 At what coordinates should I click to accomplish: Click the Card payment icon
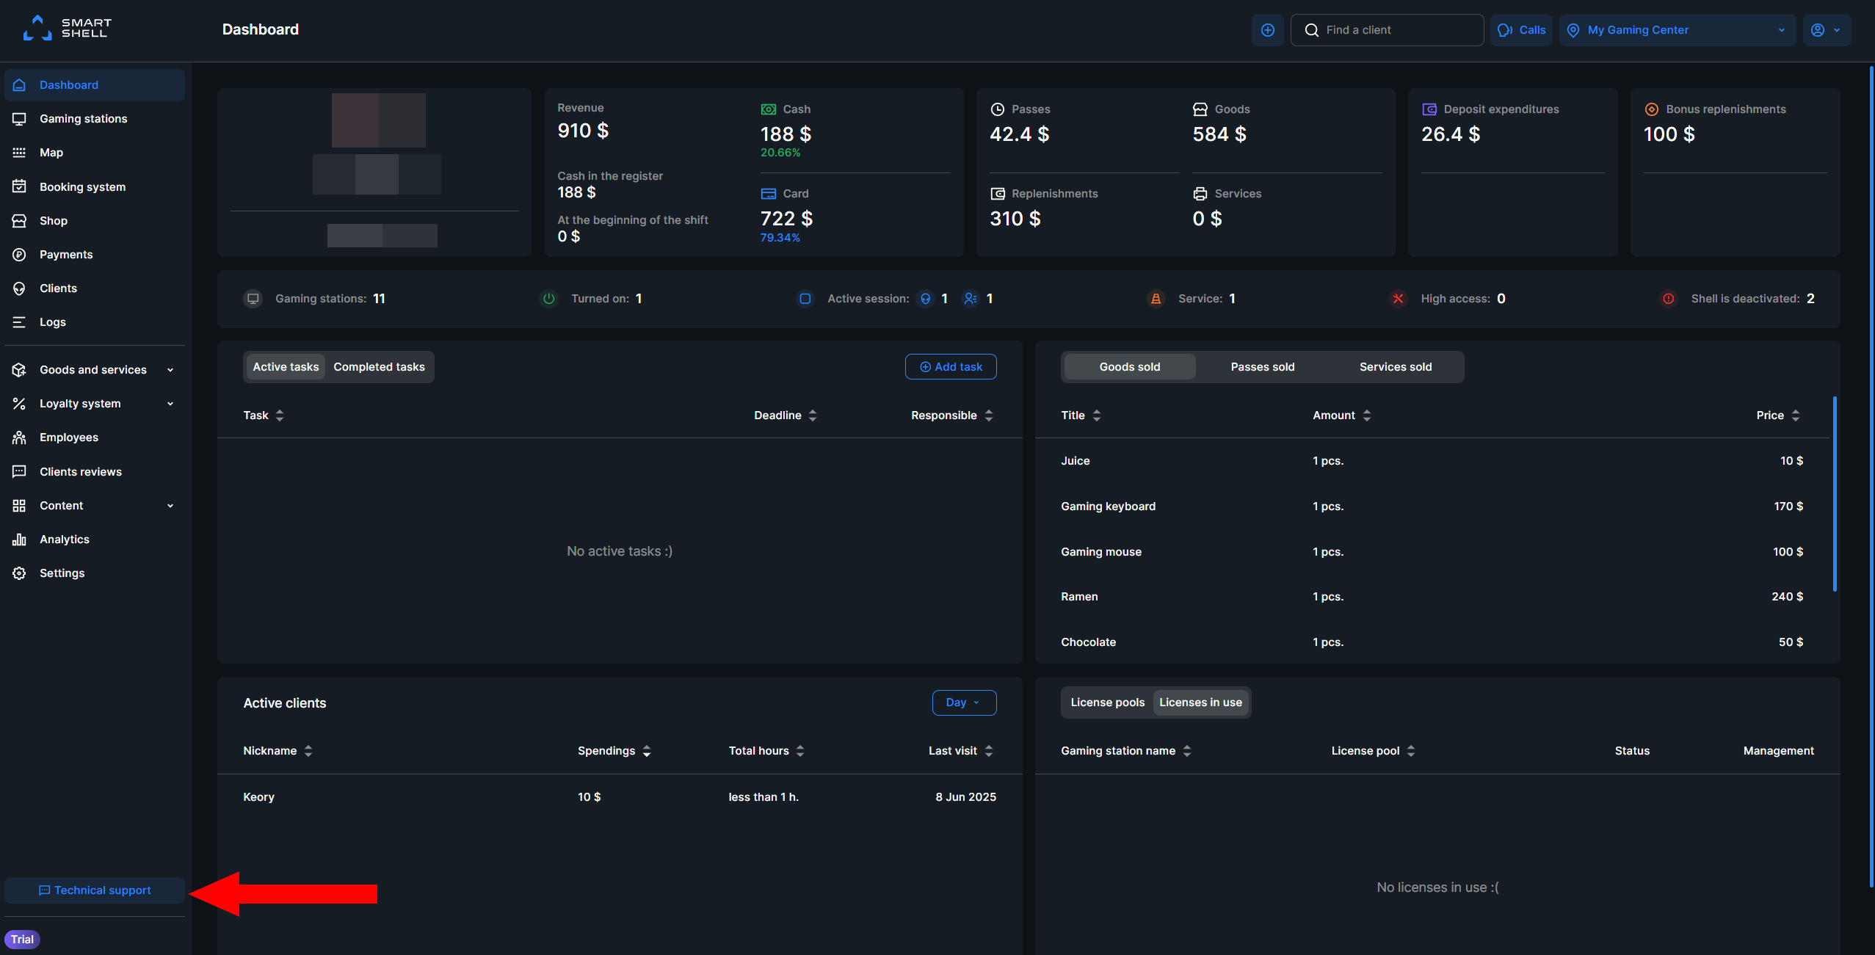769,194
